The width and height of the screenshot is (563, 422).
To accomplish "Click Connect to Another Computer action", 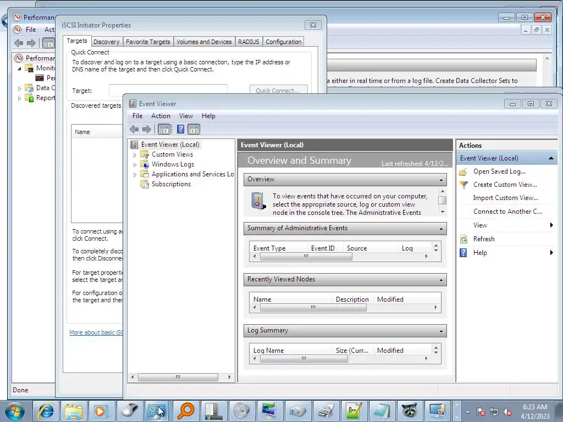I will (507, 212).
